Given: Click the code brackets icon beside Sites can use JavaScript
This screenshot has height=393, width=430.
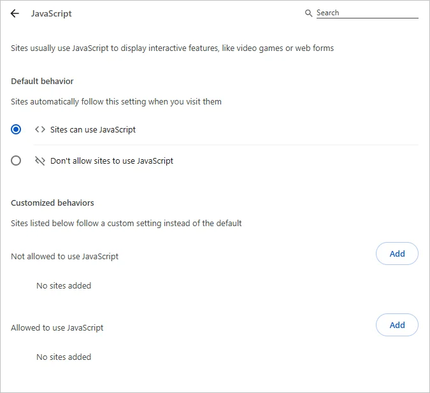Looking at the screenshot, I should click(40, 129).
